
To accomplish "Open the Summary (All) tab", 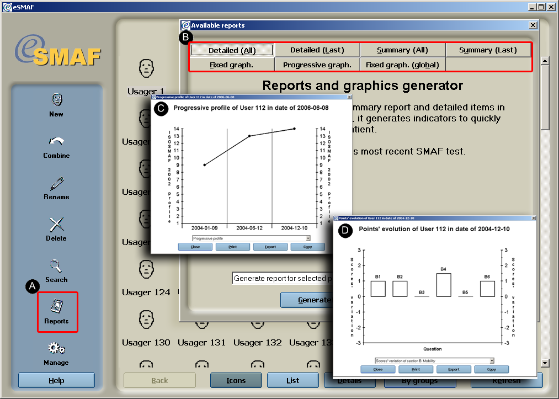I will pyautogui.click(x=402, y=50).
